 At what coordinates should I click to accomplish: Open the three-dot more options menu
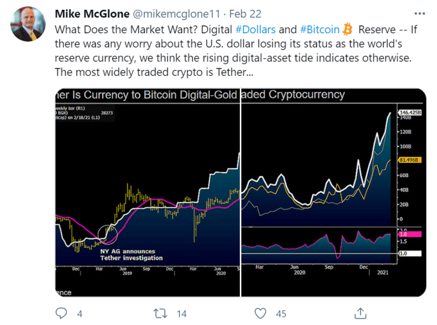[419, 12]
